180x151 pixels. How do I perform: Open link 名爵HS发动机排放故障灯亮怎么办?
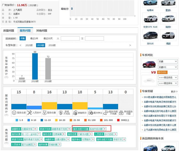point(160,107)
